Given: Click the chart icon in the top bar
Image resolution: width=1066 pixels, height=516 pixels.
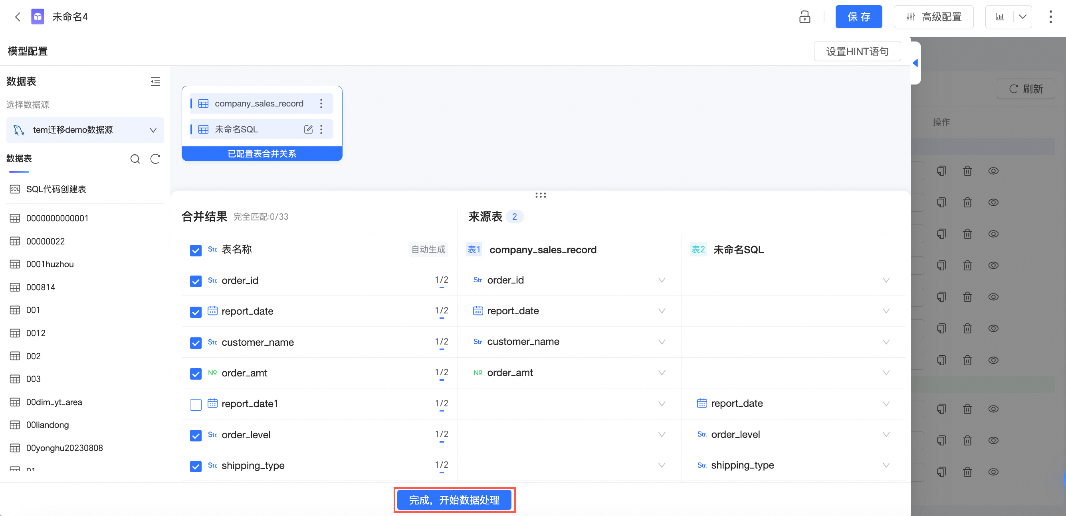Looking at the screenshot, I should coord(1000,17).
